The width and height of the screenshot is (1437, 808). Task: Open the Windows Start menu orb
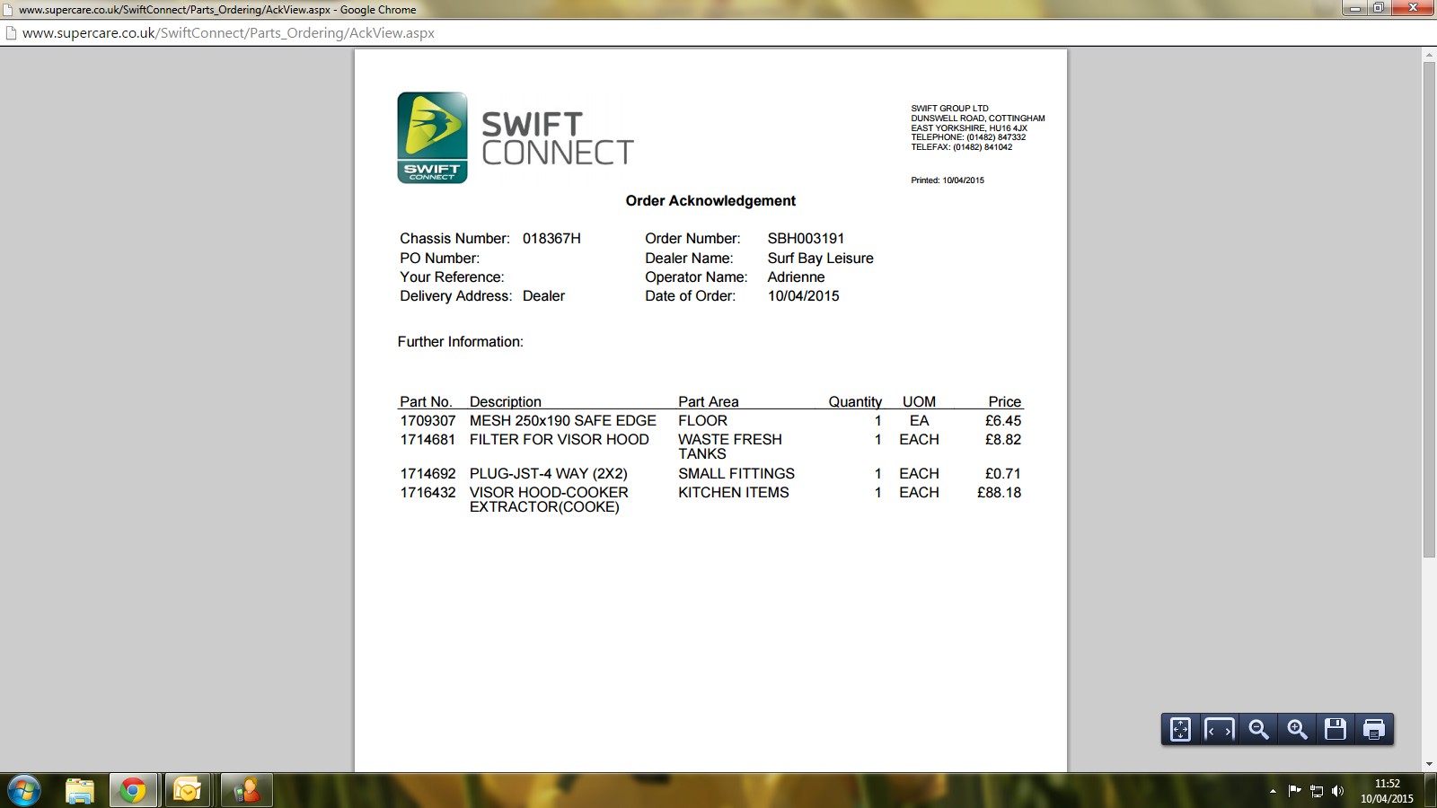tap(24, 791)
